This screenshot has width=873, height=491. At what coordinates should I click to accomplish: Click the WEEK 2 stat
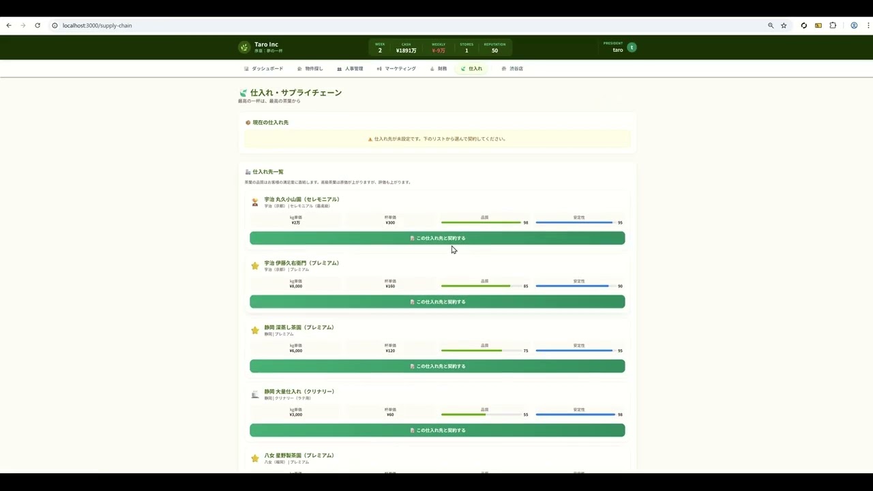(x=380, y=48)
